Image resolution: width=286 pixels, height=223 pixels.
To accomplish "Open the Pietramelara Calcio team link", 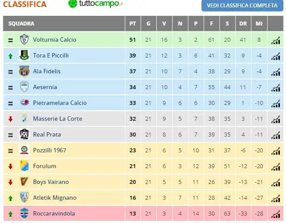I will 60,103.
